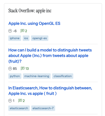This screenshot has height=116, width=105.
Task: Click the 13 answers count
Action: 27,69
